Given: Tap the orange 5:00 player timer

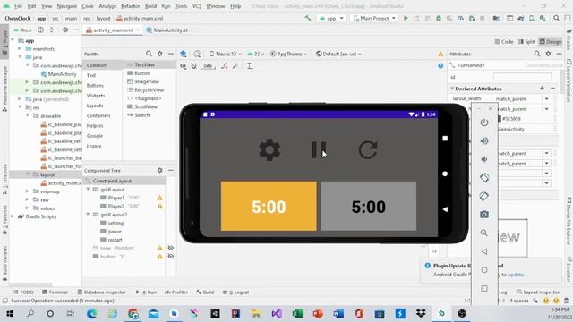Looking at the screenshot, I should coord(269,207).
